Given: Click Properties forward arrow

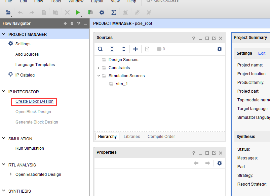Looking at the screenshot, I should tap(208, 163).
